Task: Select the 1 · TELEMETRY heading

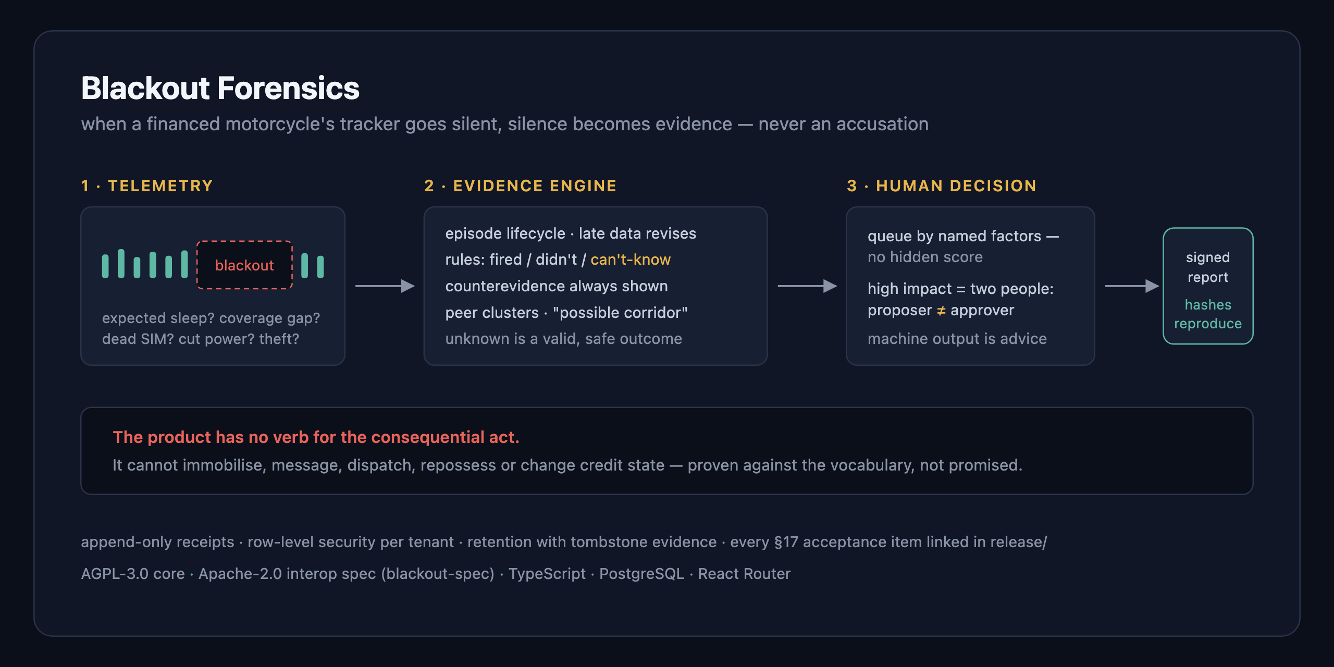Action: coord(147,186)
